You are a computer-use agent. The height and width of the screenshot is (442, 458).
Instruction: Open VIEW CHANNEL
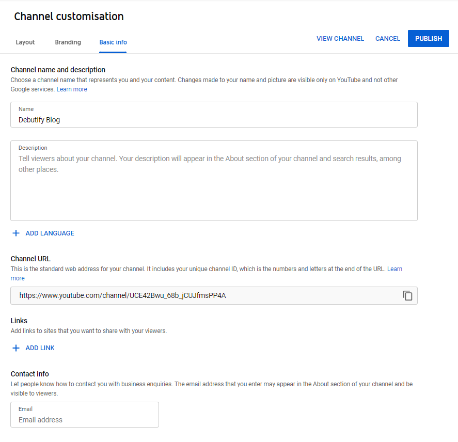[340, 39]
